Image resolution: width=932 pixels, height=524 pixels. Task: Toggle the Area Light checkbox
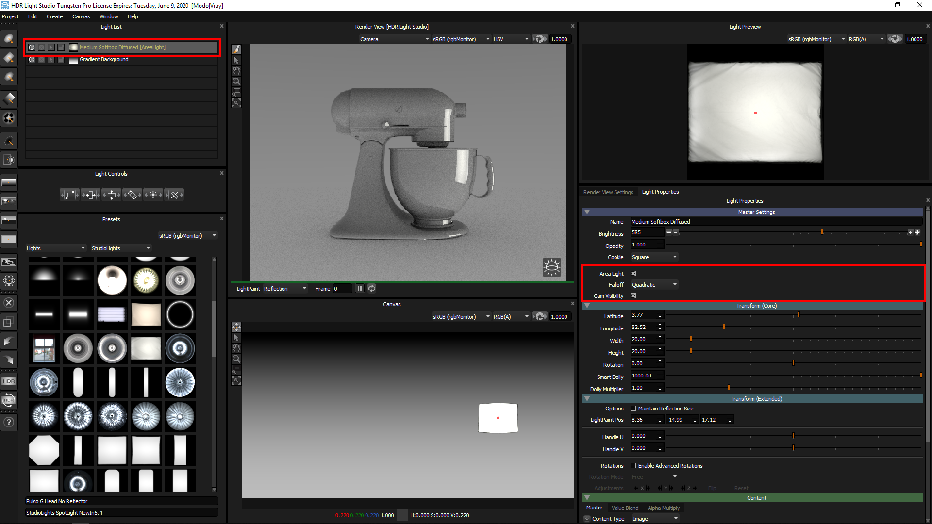pyautogui.click(x=633, y=274)
